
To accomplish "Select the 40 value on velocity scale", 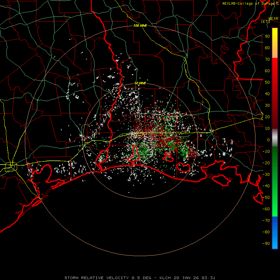I will [267, 94].
